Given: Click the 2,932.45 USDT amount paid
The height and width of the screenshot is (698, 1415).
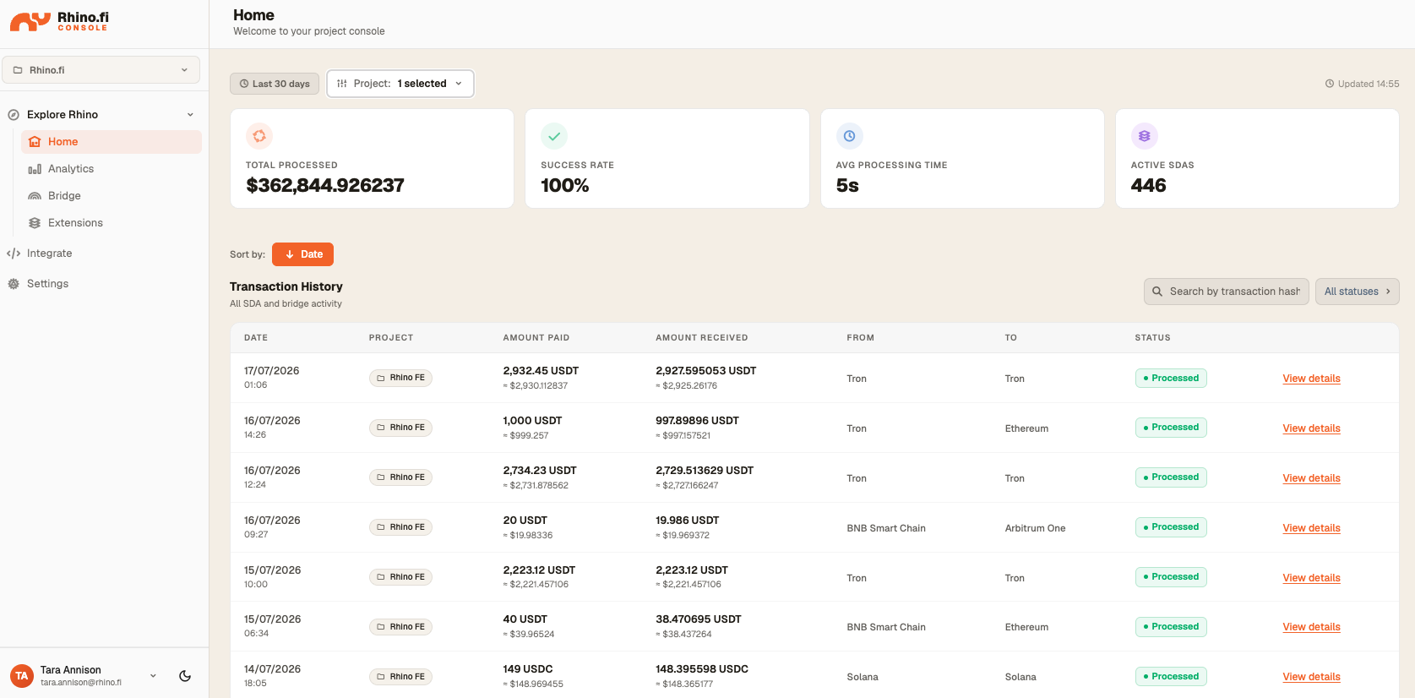Looking at the screenshot, I should pyautogui.click(x=541, y=371).
